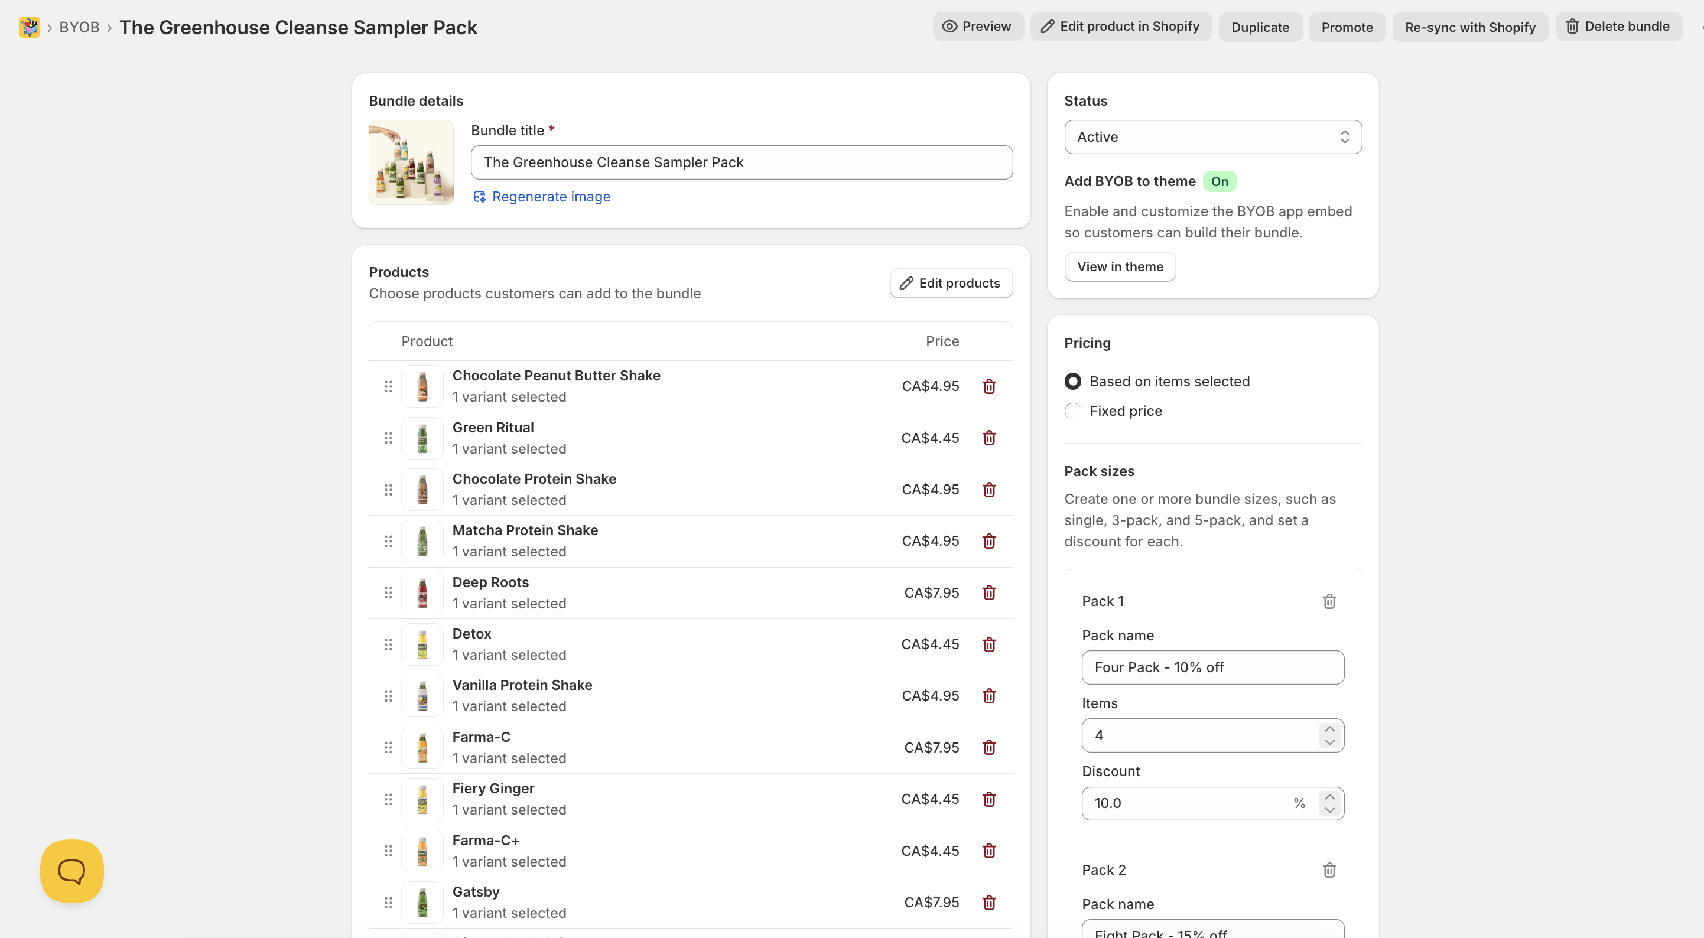This screenshot has height=938, width=1704.
Task: Delete Pack 1 with its trash icon
Action: (1329, 601)
